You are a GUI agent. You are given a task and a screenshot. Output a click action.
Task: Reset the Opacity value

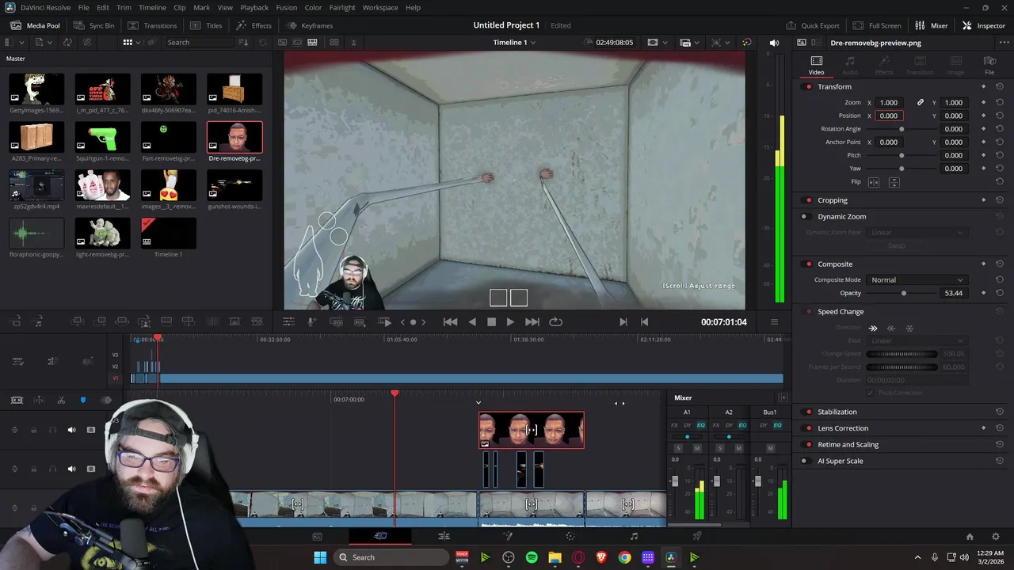pyautogui.click(x=1000, y=293)
